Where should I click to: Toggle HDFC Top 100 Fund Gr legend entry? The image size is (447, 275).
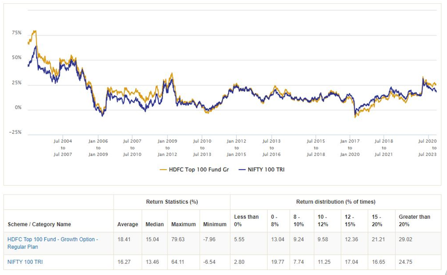[195, 169]
